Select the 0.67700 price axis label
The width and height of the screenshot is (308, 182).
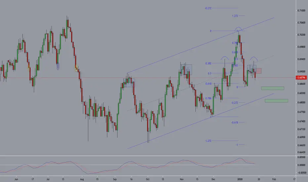(301, 112)
